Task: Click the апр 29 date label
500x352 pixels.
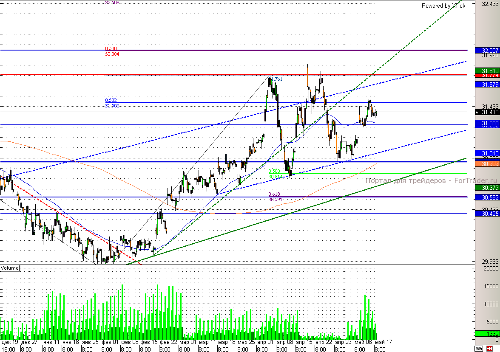Action: pos(344,342)
